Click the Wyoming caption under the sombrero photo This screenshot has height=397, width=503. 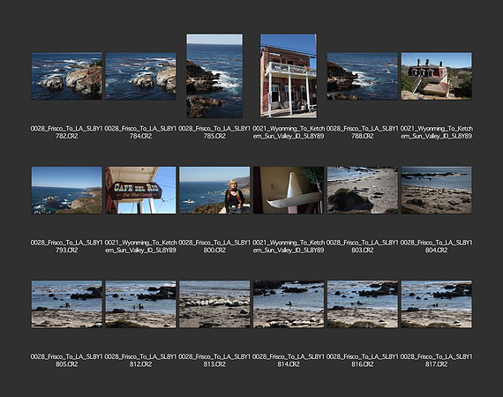(x=289, y=246)
